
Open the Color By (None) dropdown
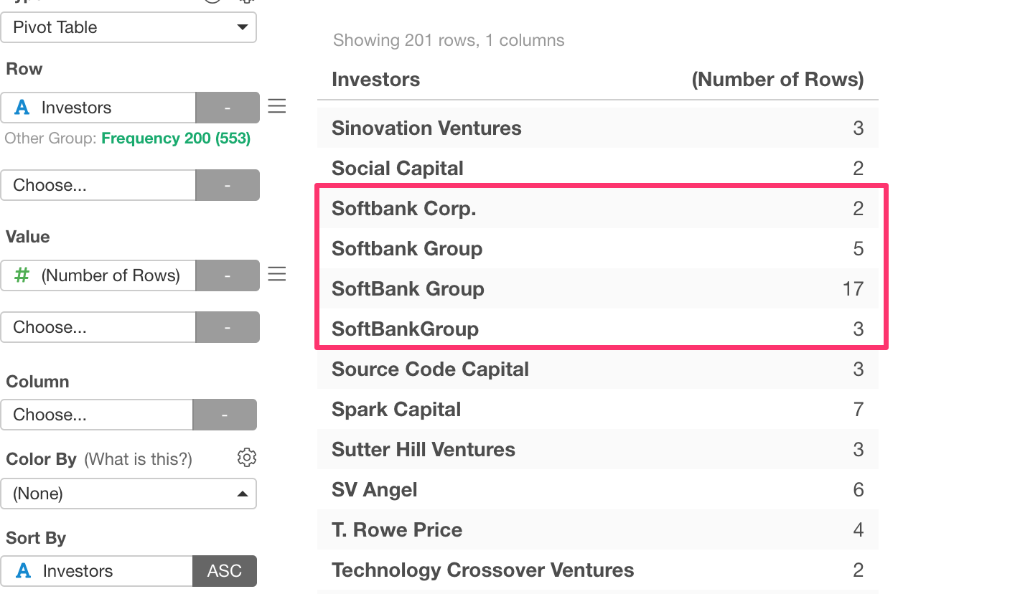pyautogui.click(x=128, y=494)
